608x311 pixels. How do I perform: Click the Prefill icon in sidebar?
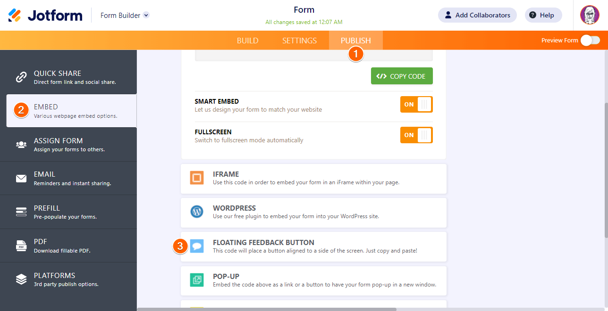[21, 212]
